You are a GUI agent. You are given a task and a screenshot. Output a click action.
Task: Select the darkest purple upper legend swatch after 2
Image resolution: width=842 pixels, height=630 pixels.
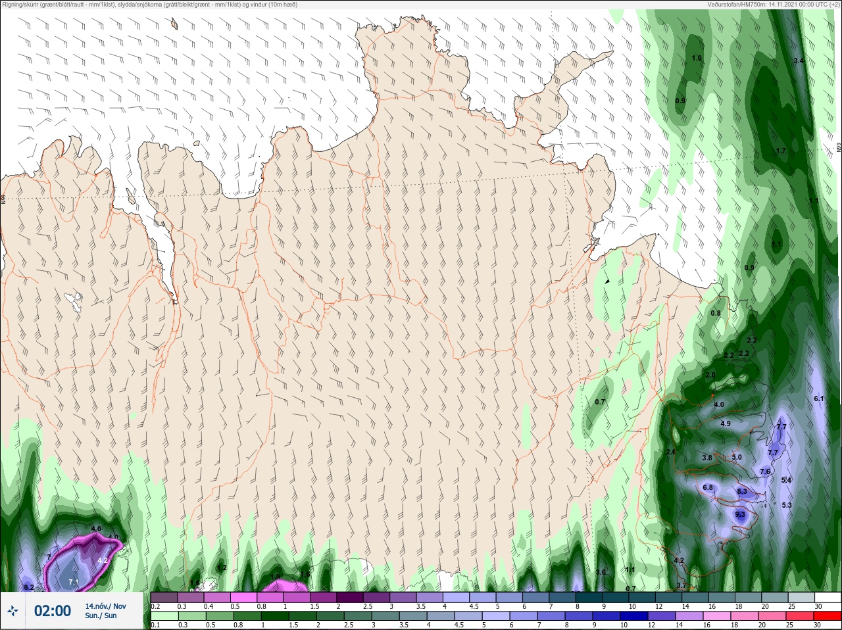pos(351,598)
